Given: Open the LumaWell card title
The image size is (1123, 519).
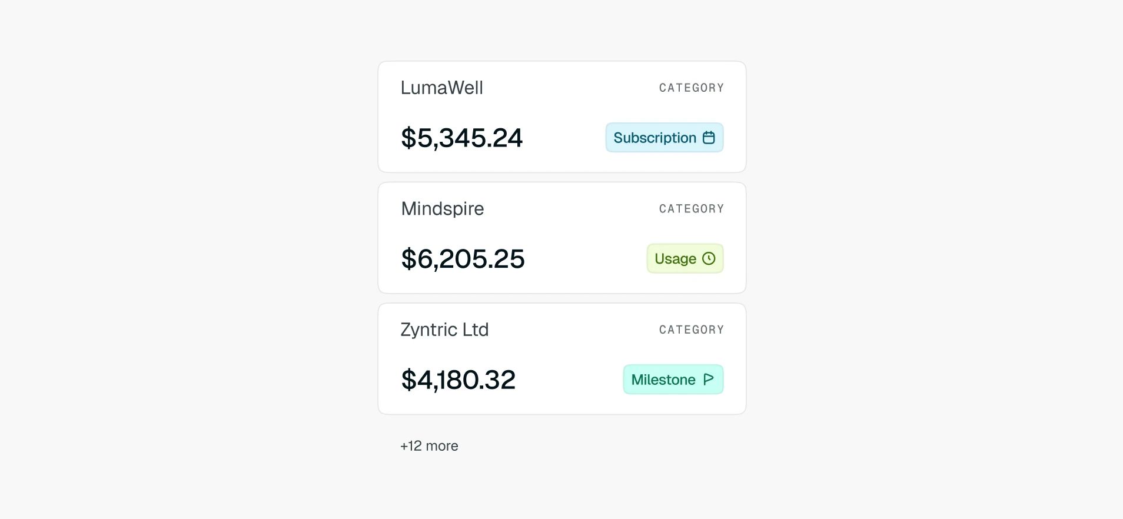Looking at the screenshot, I should (x=442, y=88).
